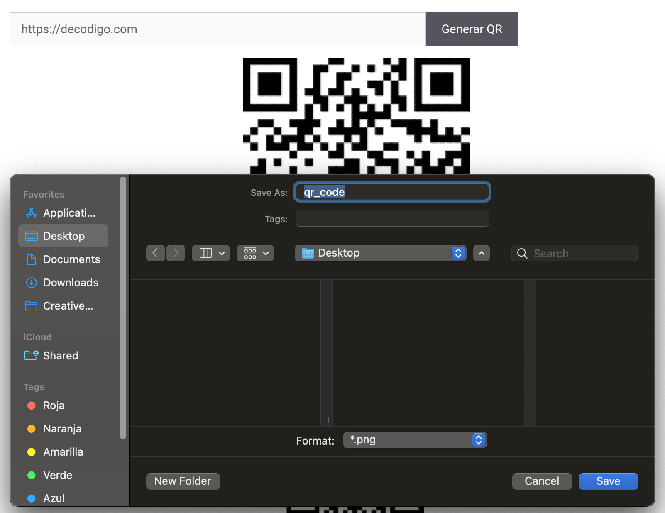Select the Desktop item in Favorites
The width and height of the screenshot is (665, 513).
63,236
